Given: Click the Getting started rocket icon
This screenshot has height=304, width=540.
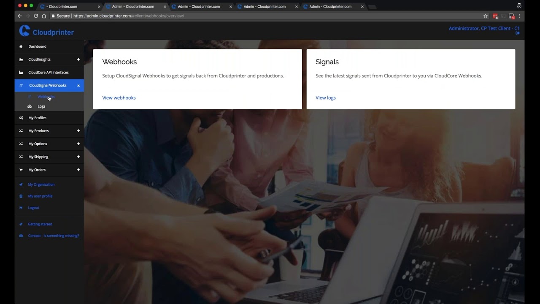Looking at the screenshot, I should tap(21, 224).
